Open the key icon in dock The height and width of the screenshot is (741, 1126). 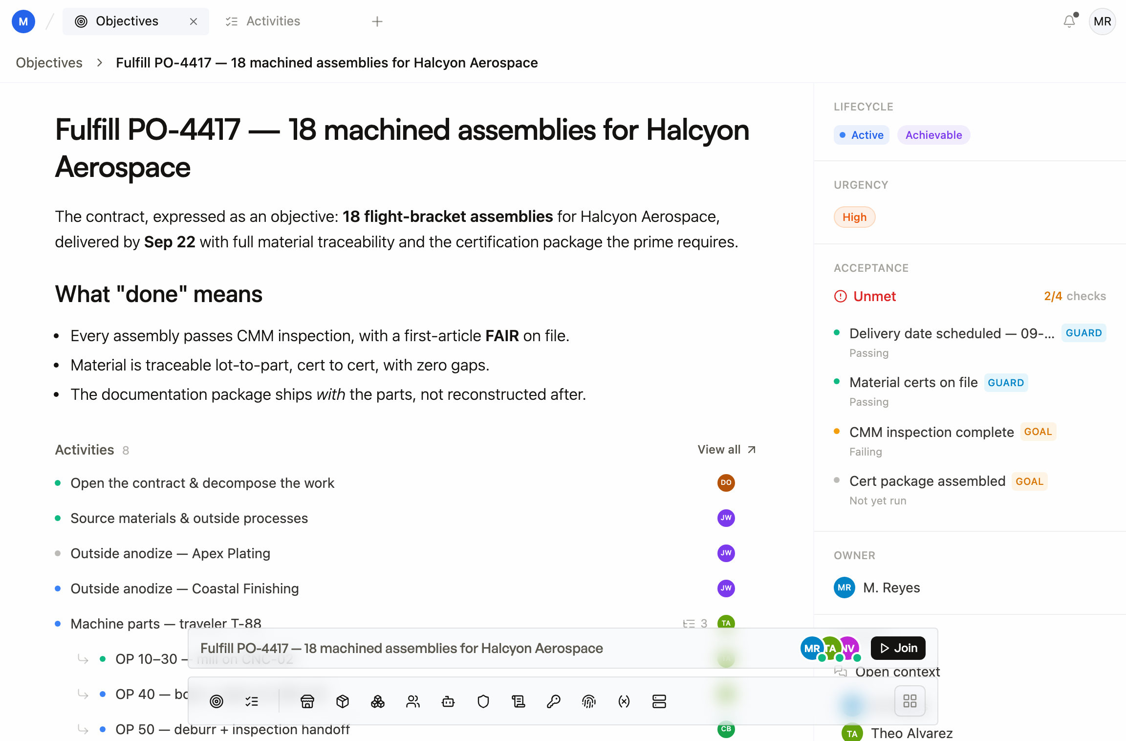click(554, 702)
